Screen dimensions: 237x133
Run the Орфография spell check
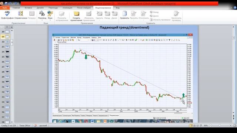point(7,15)
